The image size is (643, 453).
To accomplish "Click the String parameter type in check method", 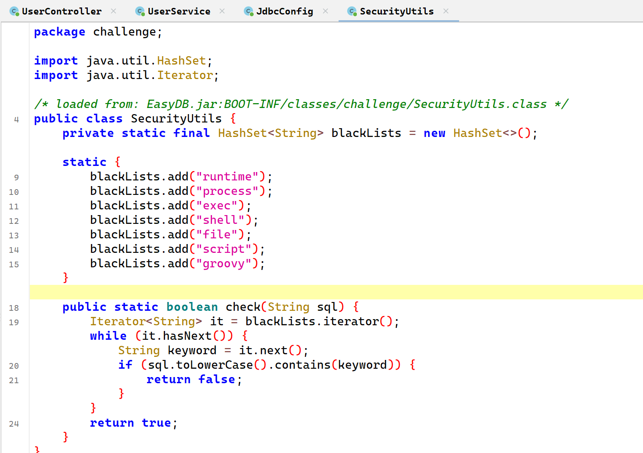I will point(288,307).
